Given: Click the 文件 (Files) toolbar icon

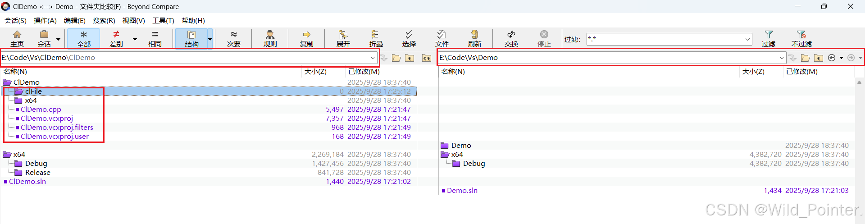Looking at the screenshot, I should (x=442, y=39).
